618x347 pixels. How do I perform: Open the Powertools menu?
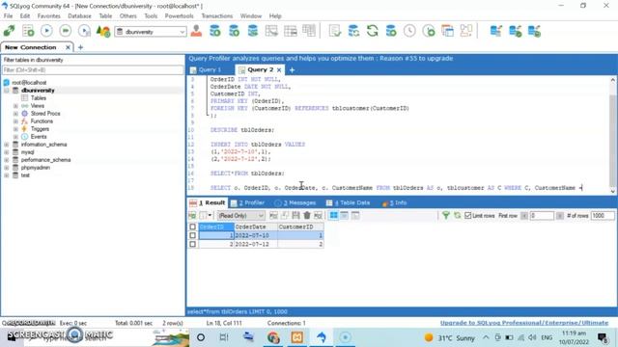point(179,16)
